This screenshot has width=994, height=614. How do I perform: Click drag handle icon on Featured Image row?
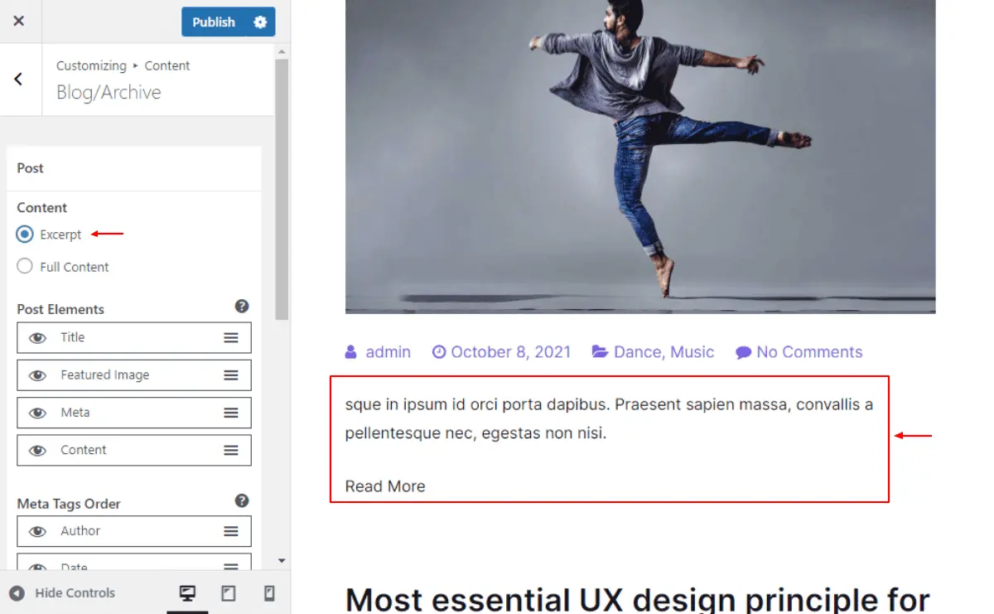[231, 375]
